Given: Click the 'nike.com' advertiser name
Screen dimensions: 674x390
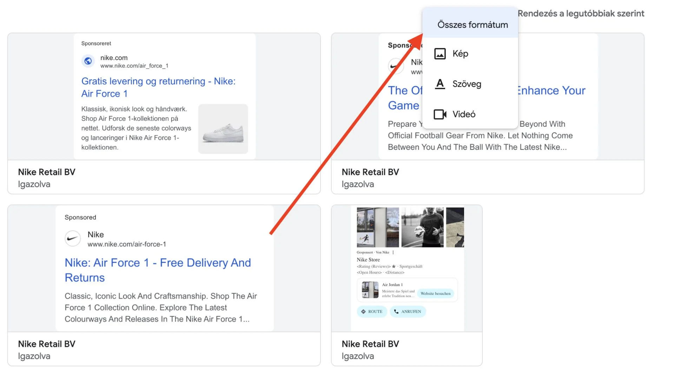Looking at the screenshot, I should 114,58.
